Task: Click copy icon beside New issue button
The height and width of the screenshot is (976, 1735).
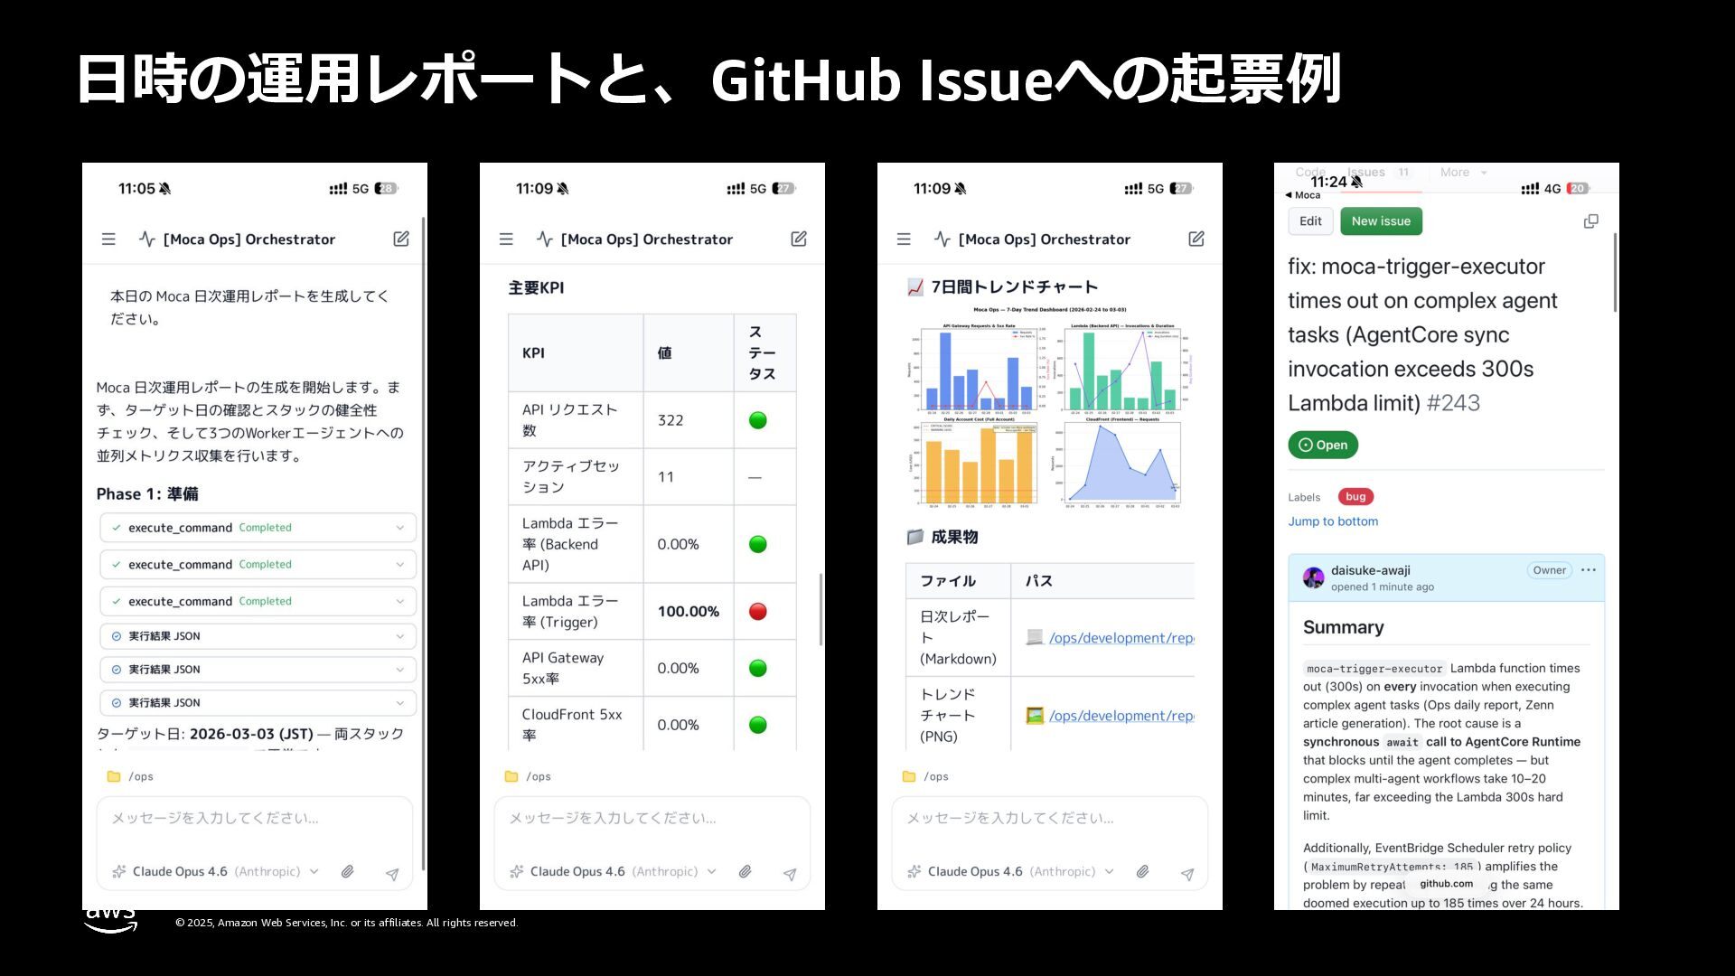Action: (1591, 221)
